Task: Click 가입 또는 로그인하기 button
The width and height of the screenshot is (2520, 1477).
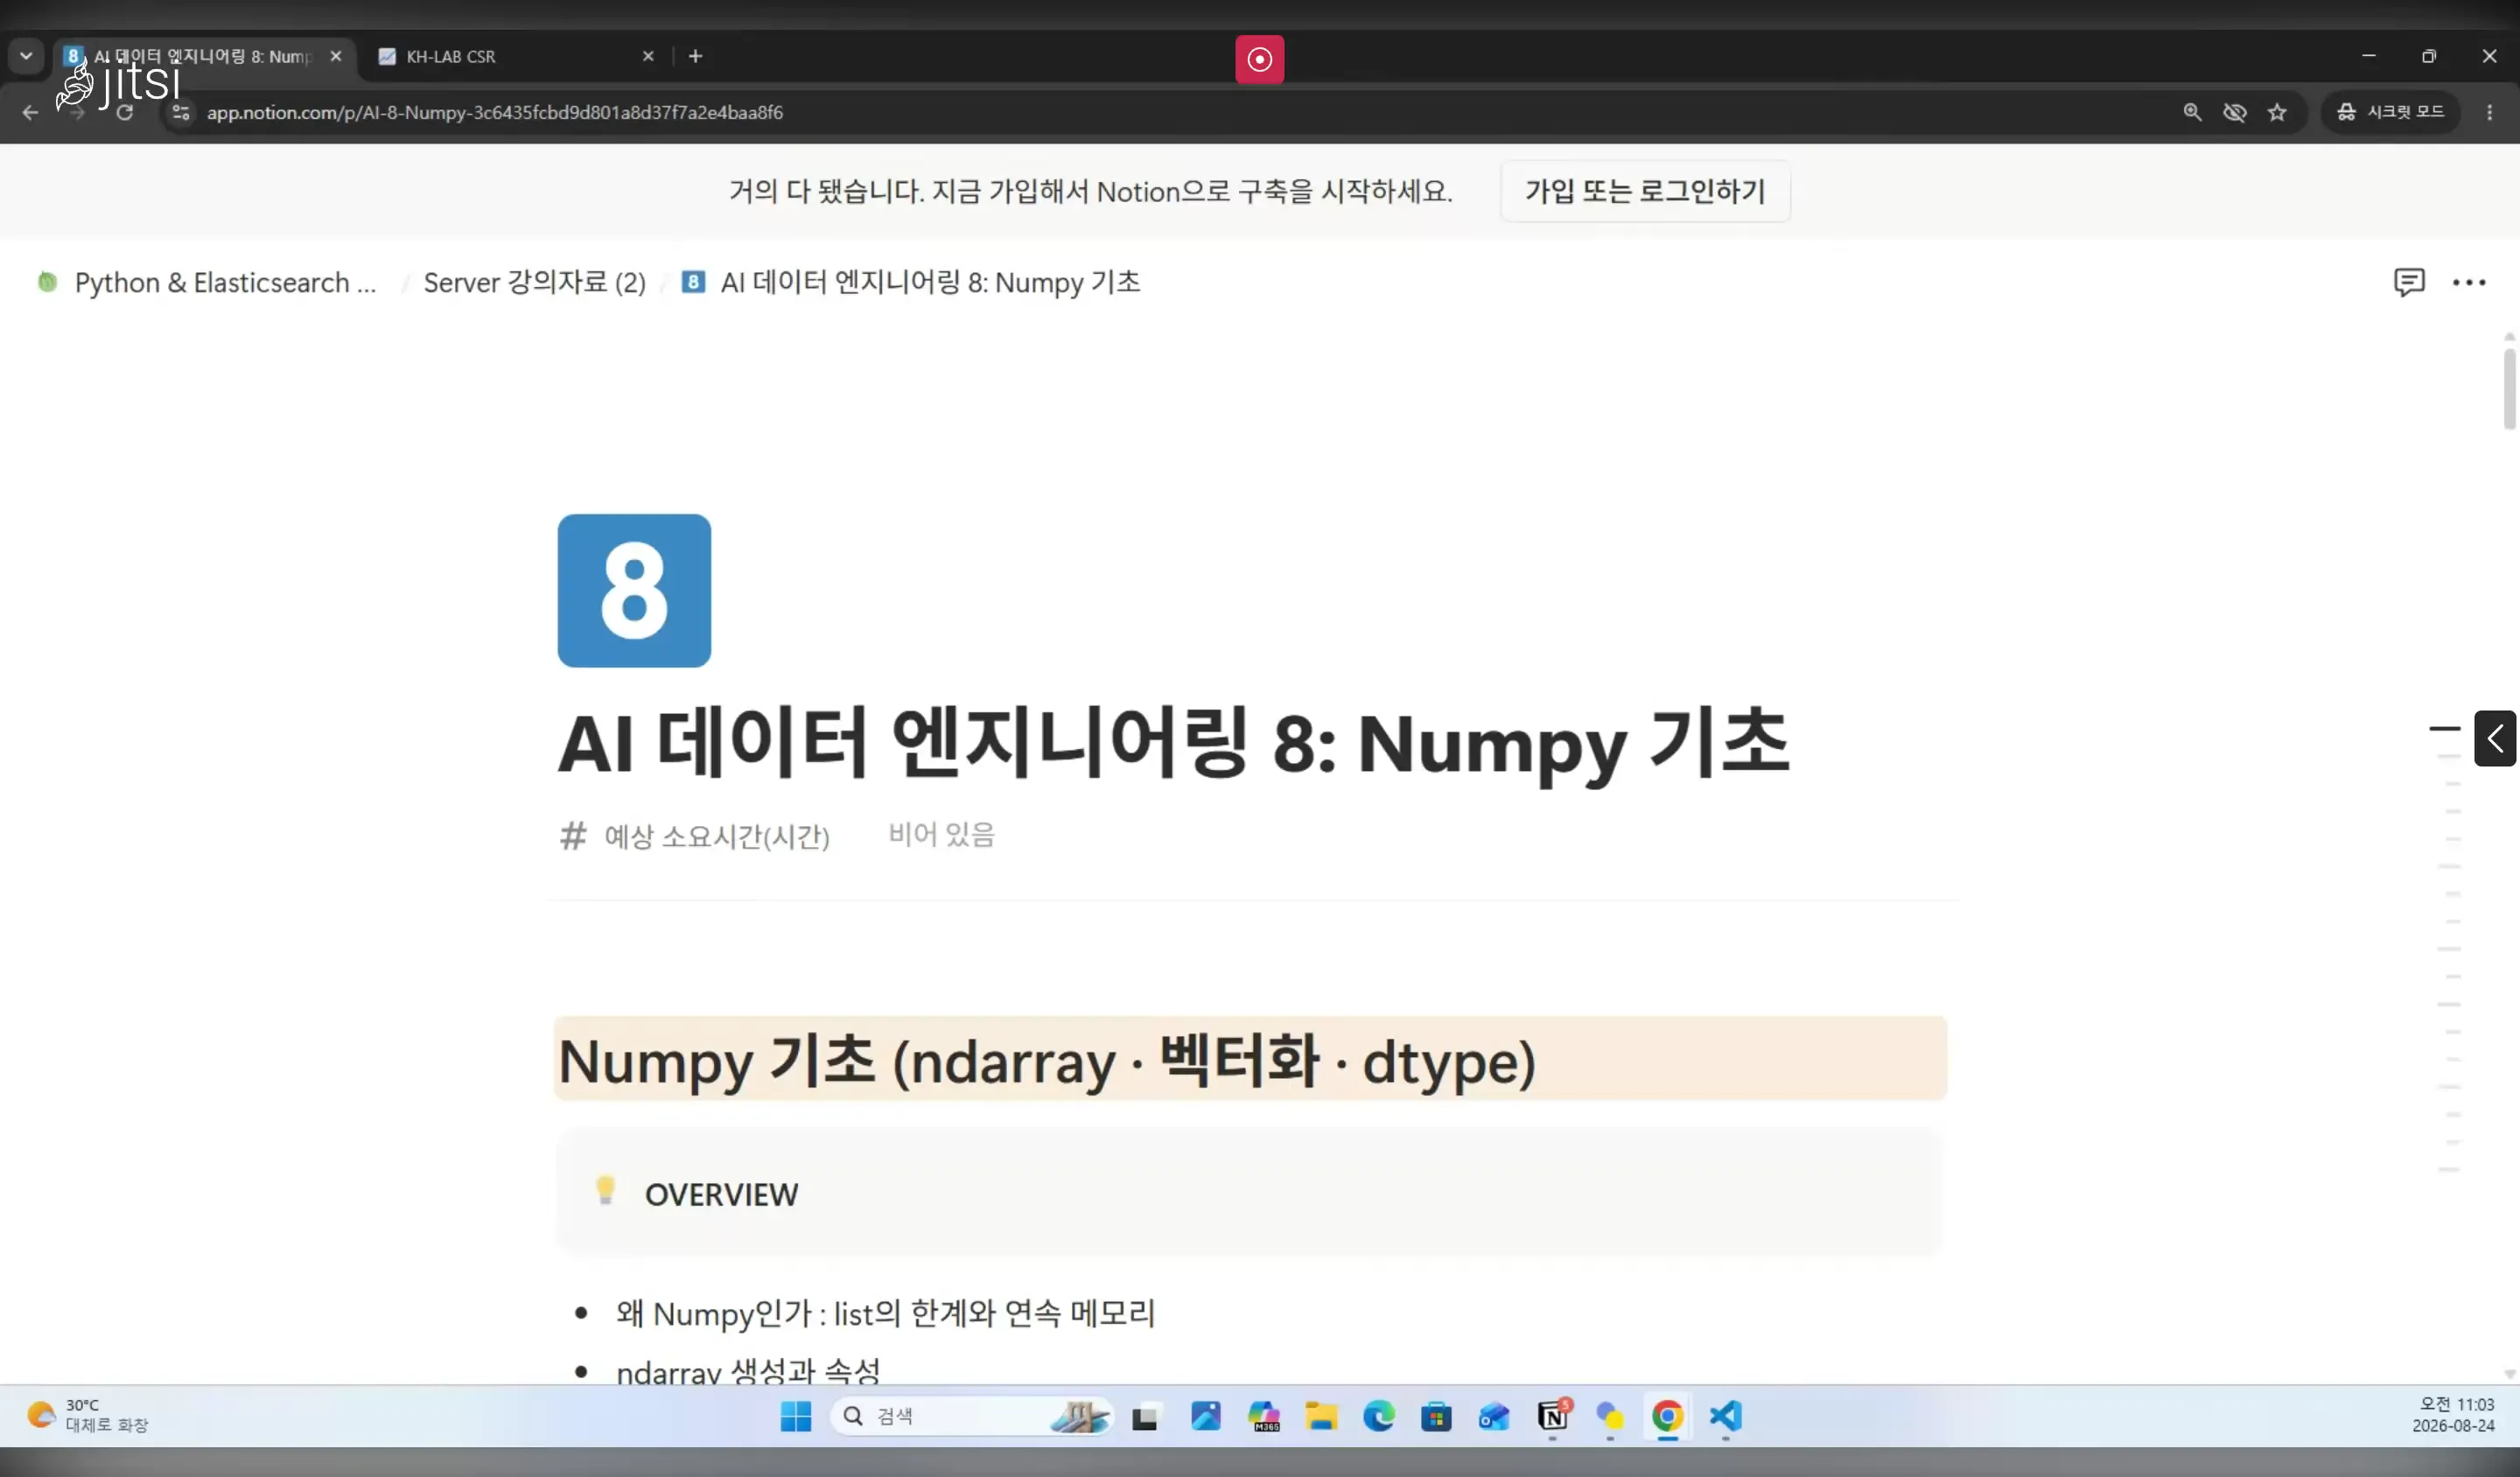Action: coord(1645,190)
